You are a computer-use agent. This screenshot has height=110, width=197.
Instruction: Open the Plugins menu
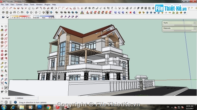[x=47, y=5]
